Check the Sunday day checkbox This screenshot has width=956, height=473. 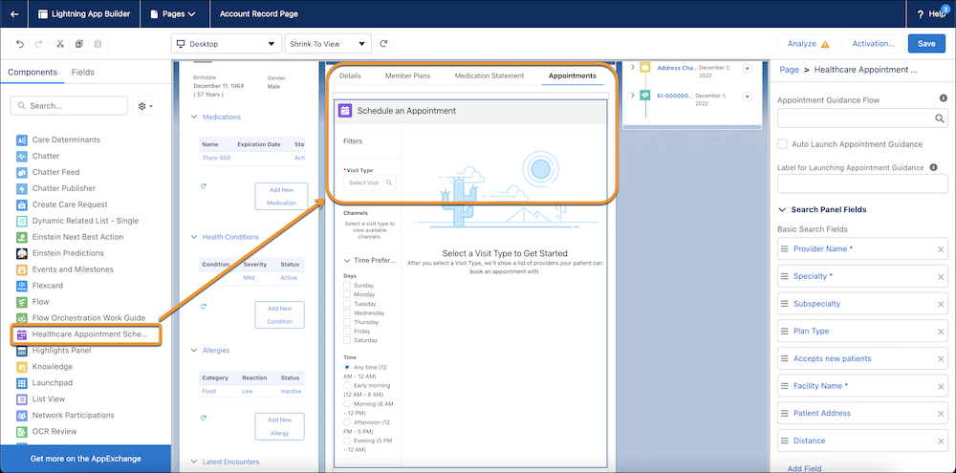(x=347, y=286)
